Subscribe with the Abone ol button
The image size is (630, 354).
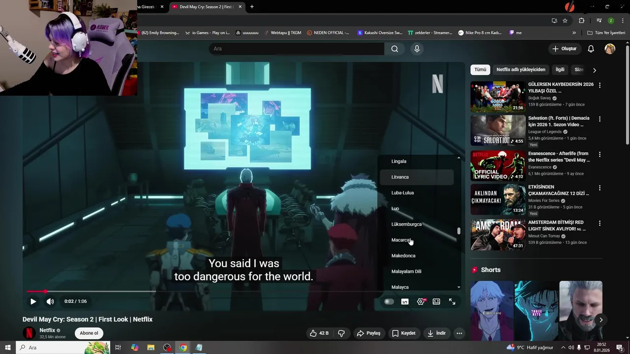pyautogui.click(x=89, y=333)
